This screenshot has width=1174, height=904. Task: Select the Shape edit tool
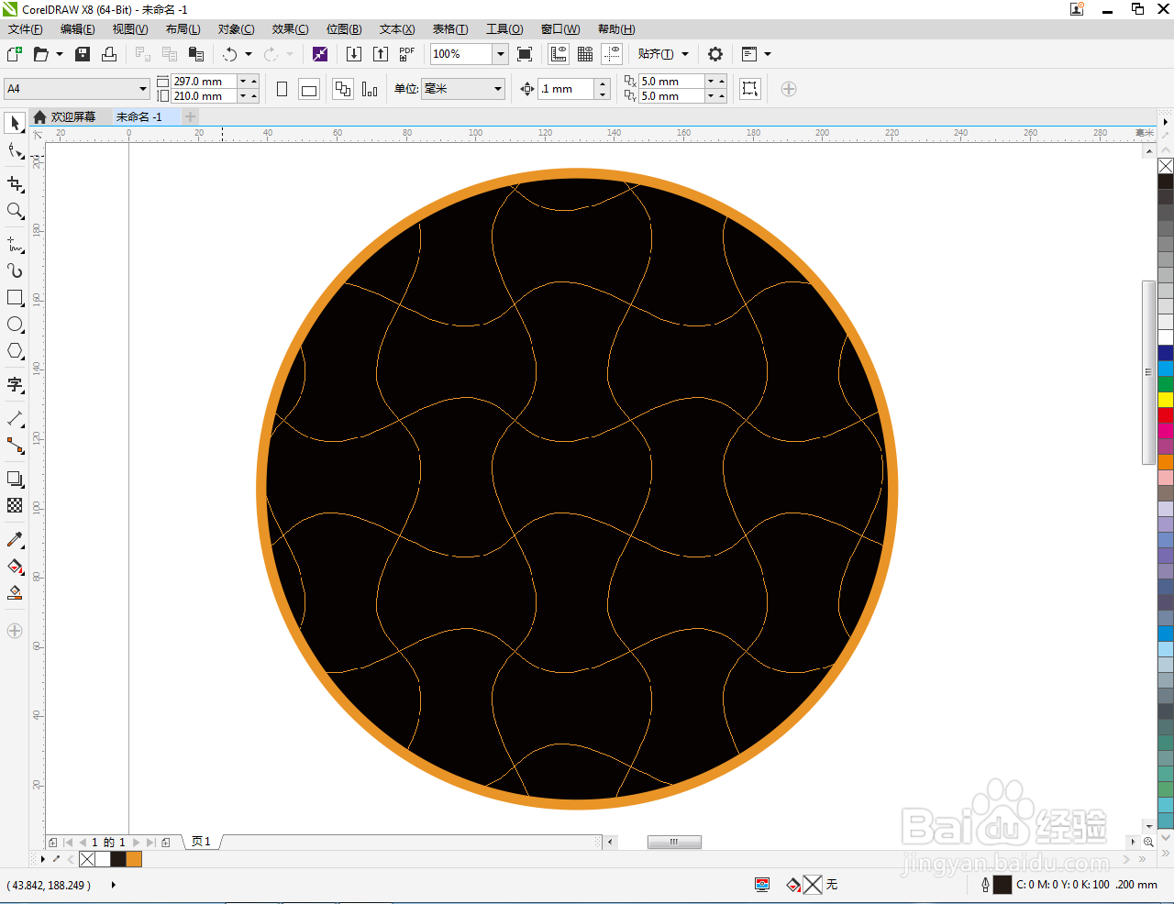click(x=15, y=151)
